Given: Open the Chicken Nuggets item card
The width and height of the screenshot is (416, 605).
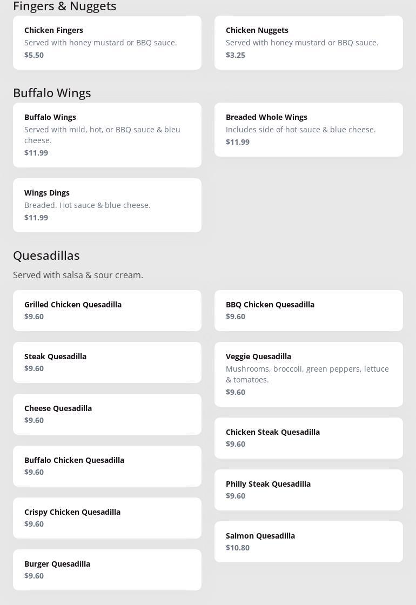Looking at the screenshot, I should pyautogui.click(x=308, y=43).
